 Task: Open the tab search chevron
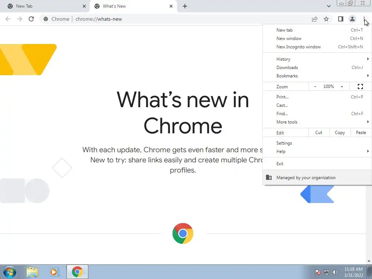pyautogui.click(x=328, y=6)
